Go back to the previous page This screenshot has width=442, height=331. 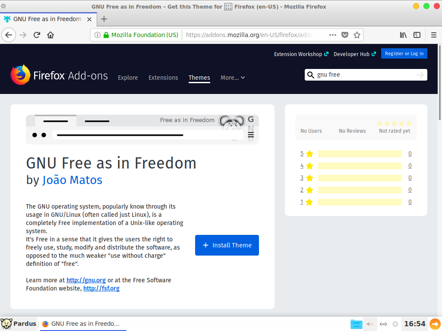click(x=9, y=35)
